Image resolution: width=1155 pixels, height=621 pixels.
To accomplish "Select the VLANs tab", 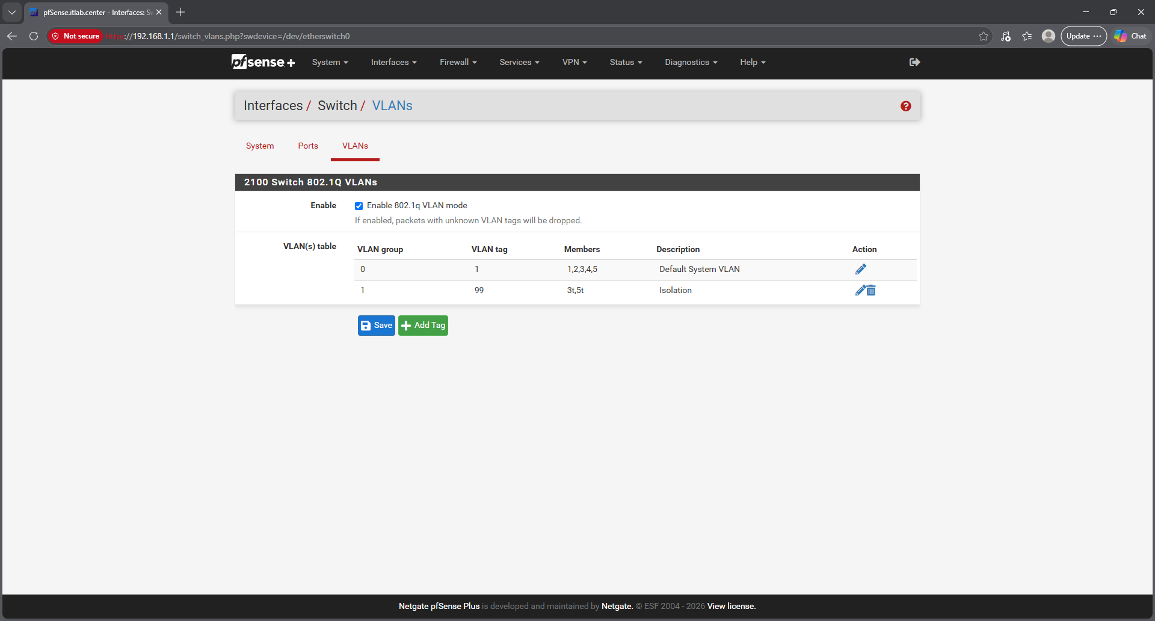I will point(355,146).
